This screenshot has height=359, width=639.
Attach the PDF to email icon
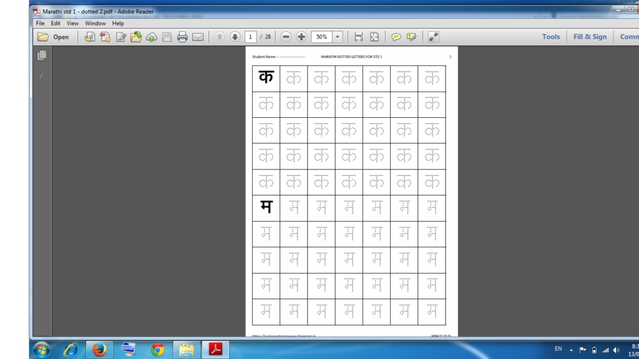point(198,37)
